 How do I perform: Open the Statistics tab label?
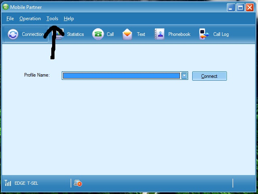click(x=76, y=34)
